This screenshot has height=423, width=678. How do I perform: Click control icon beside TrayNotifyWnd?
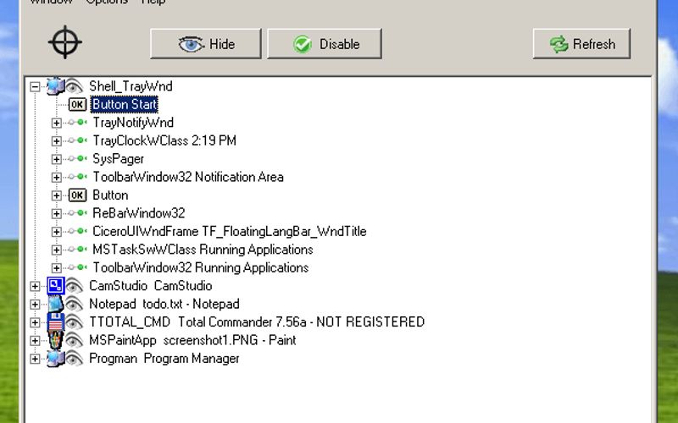[x=77, y=123]
